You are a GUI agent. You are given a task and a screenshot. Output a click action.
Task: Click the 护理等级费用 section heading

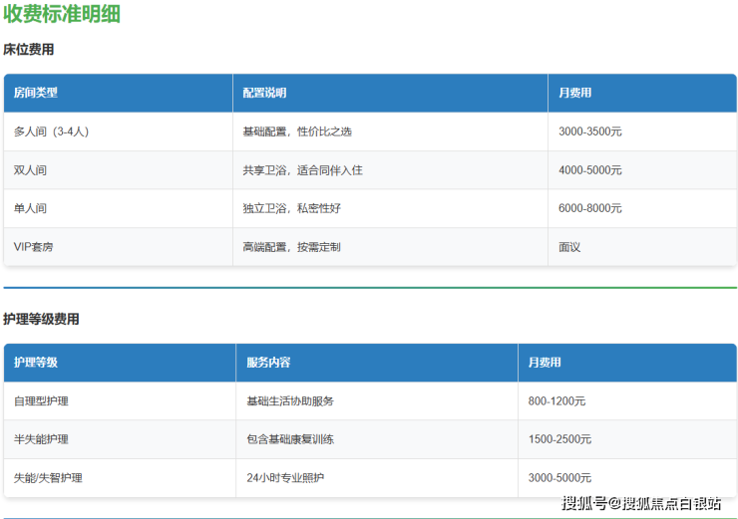41,319
